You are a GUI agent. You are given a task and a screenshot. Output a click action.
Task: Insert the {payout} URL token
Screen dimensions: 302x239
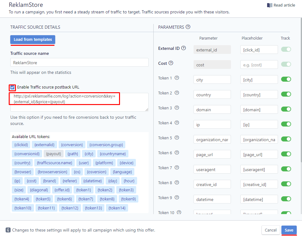point(54,154)
